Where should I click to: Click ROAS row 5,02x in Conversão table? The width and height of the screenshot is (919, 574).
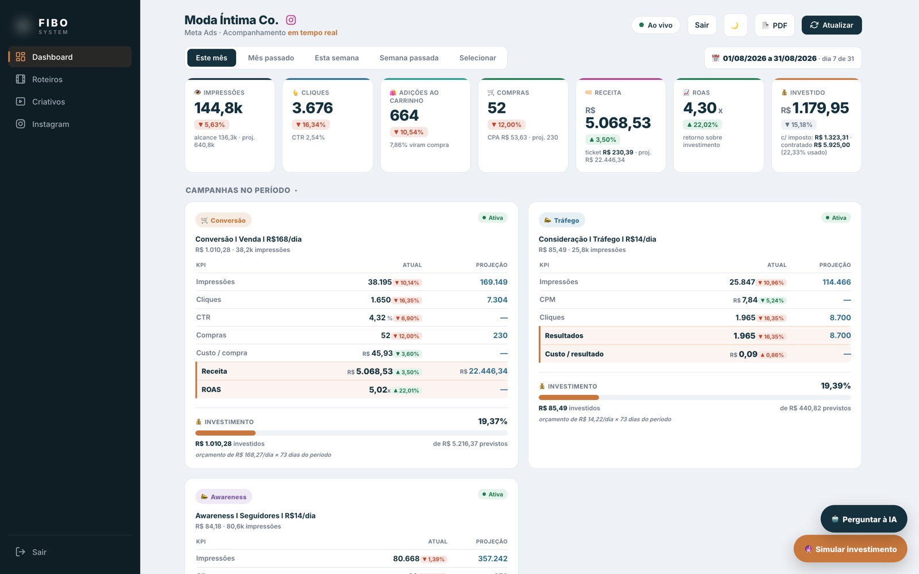pos(352,390)
